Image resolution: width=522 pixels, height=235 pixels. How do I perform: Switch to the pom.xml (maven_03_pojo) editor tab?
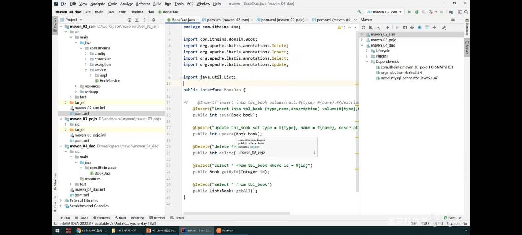tap(283, 20)
